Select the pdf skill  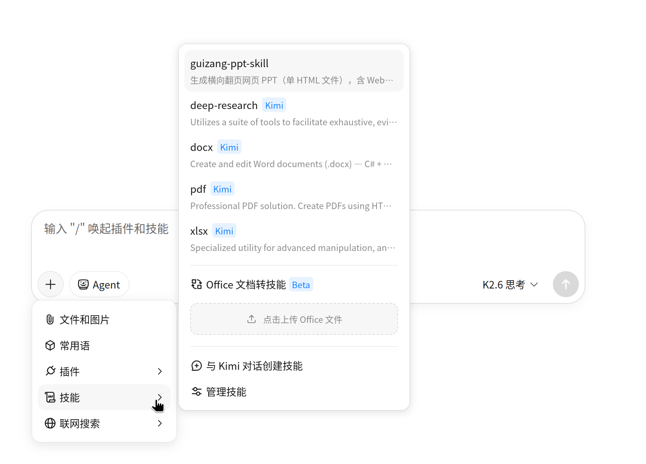[294, 196]
